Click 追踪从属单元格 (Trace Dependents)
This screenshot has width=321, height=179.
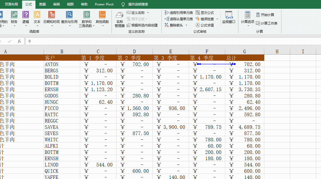(179, 19)
